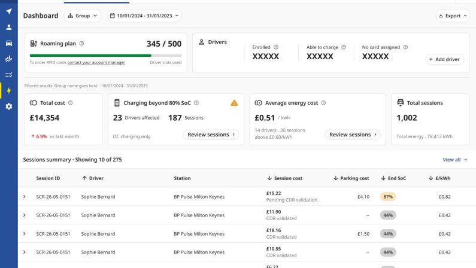Click the orange warning triangle icon
The width and height of the screenshot is (476, 268).
click(x=234, y=103)
